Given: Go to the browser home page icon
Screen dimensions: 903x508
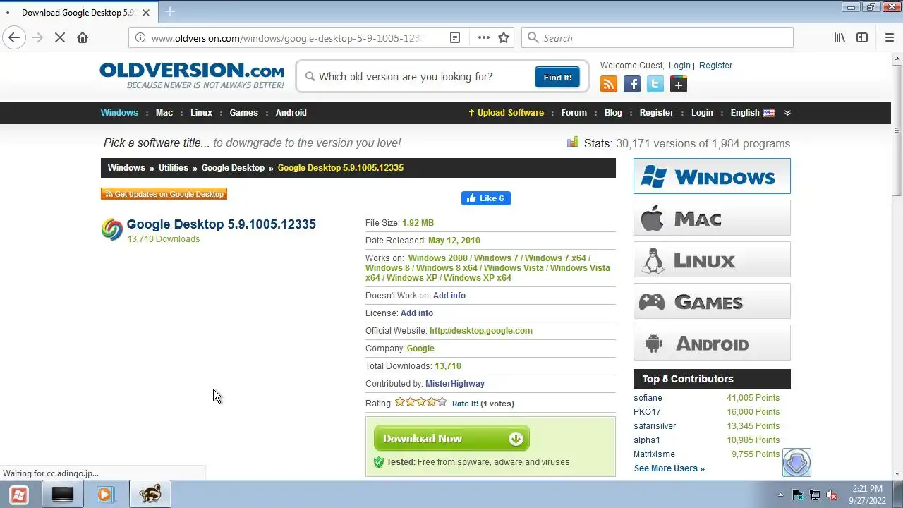Looking at the screenshot, I should [x=83, y=38].
